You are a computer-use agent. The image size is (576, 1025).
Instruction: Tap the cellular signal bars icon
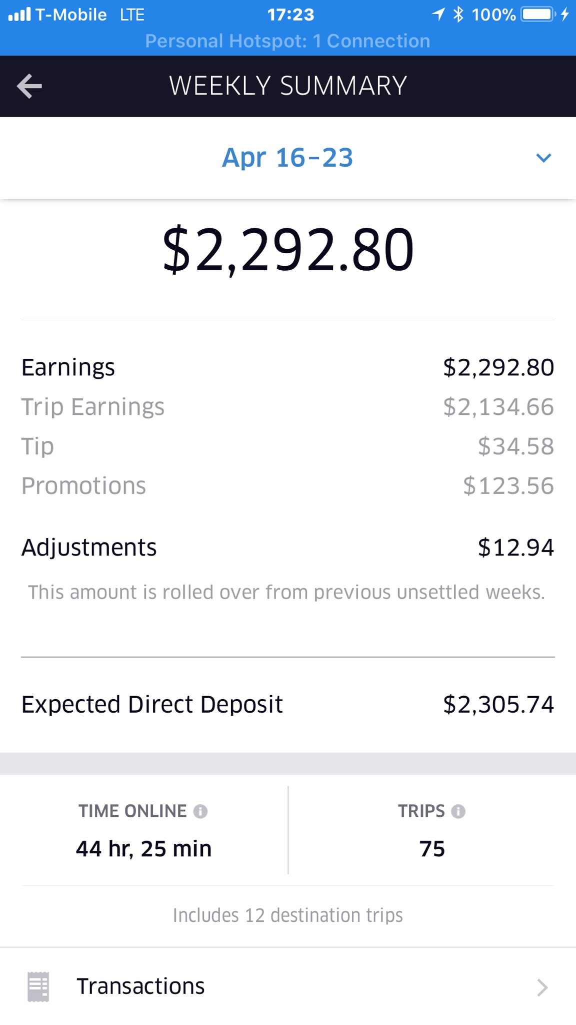click(19, 15)
